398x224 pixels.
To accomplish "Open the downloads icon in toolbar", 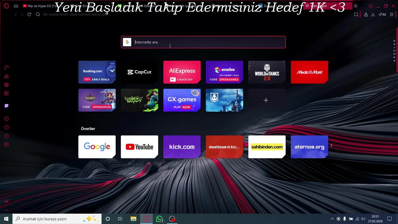I will click(373, 14).
